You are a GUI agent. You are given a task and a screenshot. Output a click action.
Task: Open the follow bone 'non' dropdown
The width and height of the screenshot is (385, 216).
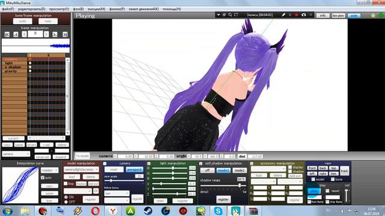117,193
